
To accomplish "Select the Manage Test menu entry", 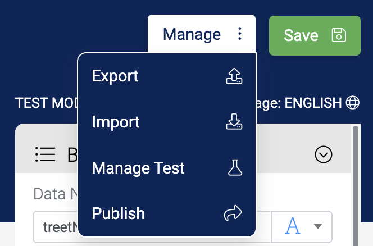I will [167, 167].
